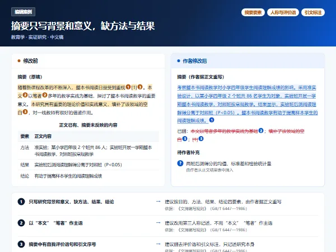Screen dimensions: 336x252
Task: Click the "方法" row label
Action: click(x=25, y=147)
